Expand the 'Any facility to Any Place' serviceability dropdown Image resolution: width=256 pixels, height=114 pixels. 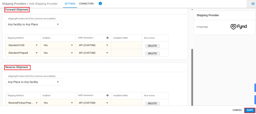pos(34,24)
